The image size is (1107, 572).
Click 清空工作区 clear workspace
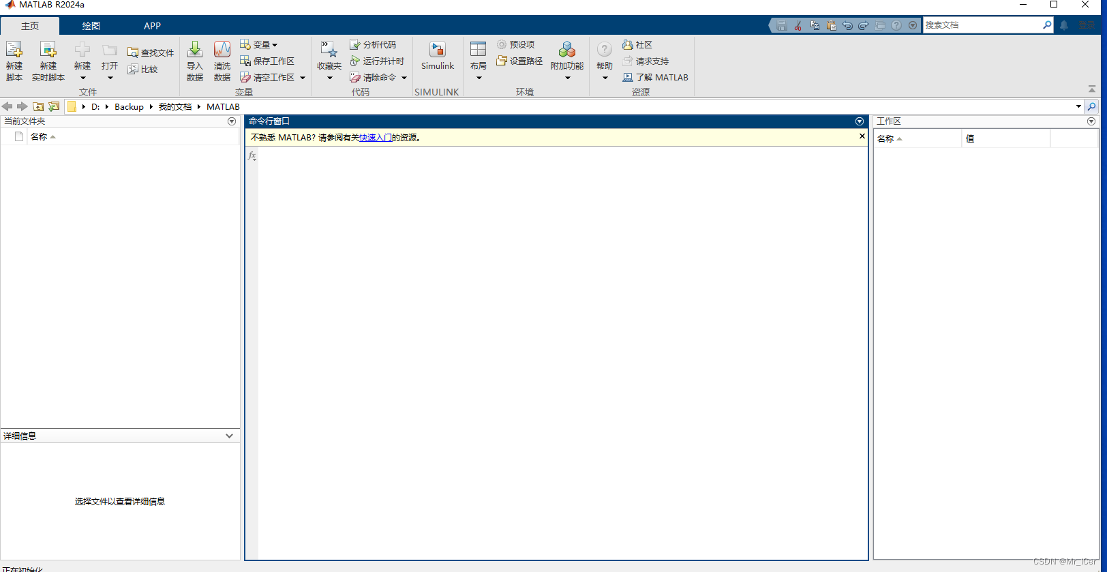point(267,77)
